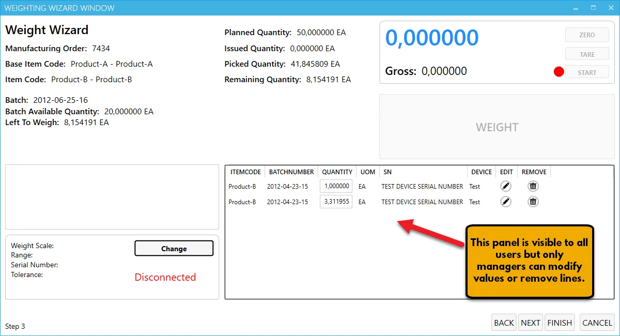This screenshot has width=620, height=336.
Task: Remove the 1,000000 quantity row with trash icon
Action: 533,186
